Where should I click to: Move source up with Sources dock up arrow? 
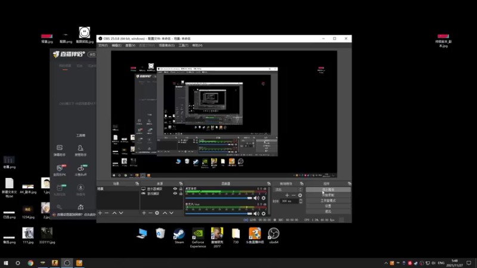click(x=165, y=213)
